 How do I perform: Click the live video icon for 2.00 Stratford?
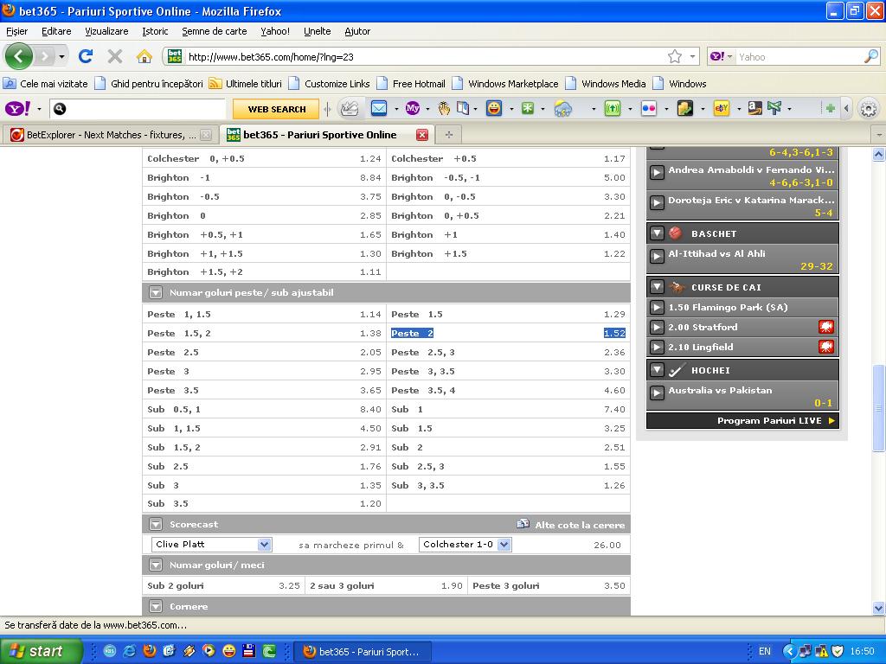click(826, 327)
